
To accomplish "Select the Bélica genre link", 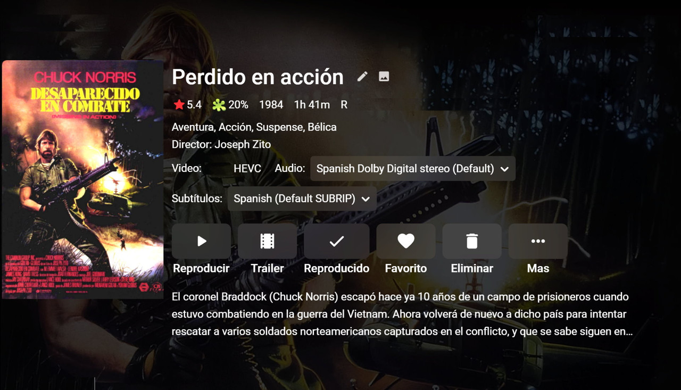I will coord(322,127).
